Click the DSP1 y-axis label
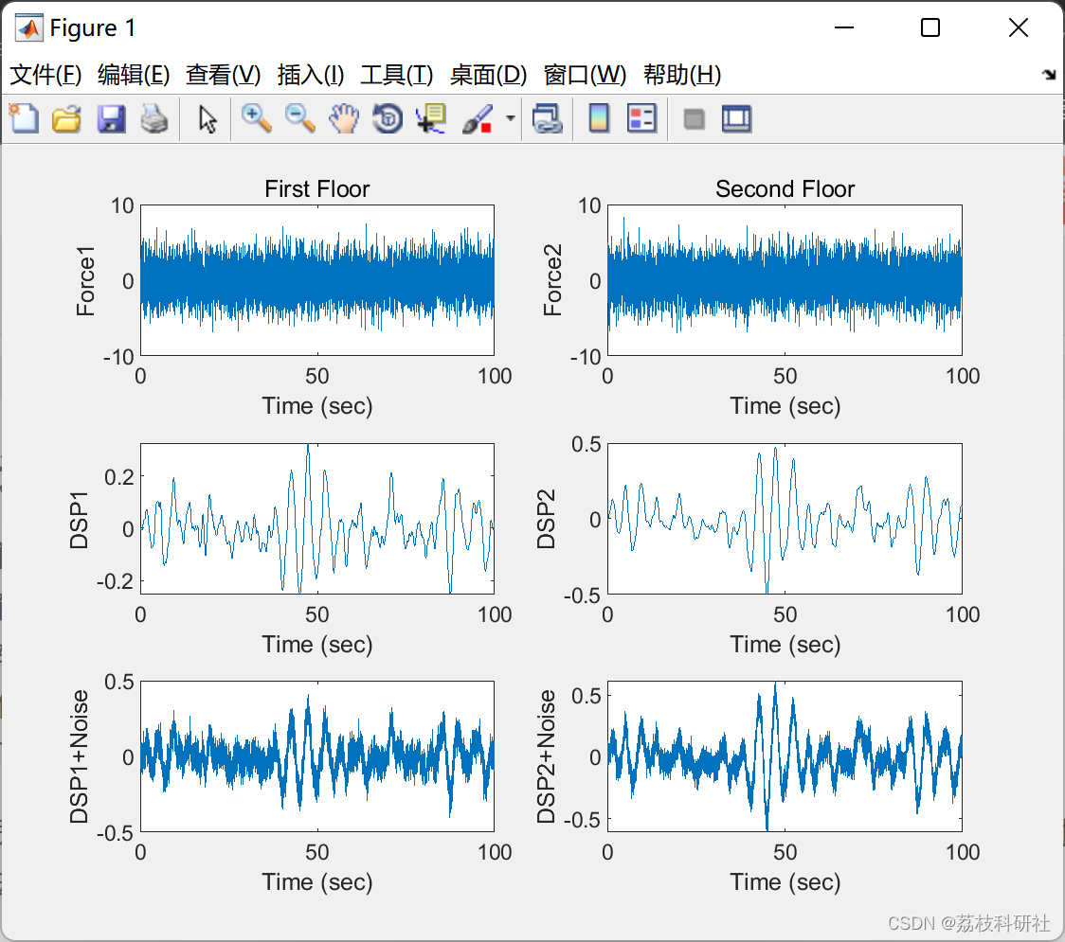The height and width of the screenshot is (942, 1065). tap(79, 520)
